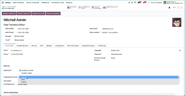Choose Default in outgoing mail server list
Screen dimensions: 185x96
pyautogui.click(x=99, y=77)
